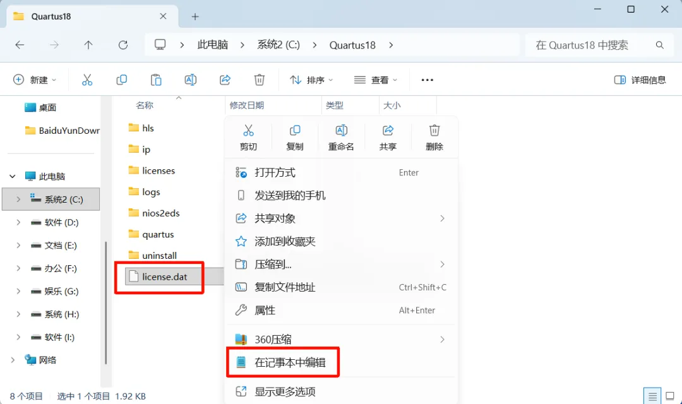This screenshot has width=682, height=404.
Task: Click chevron after Quartus18 in address bar
Action: tap(391, 45)
